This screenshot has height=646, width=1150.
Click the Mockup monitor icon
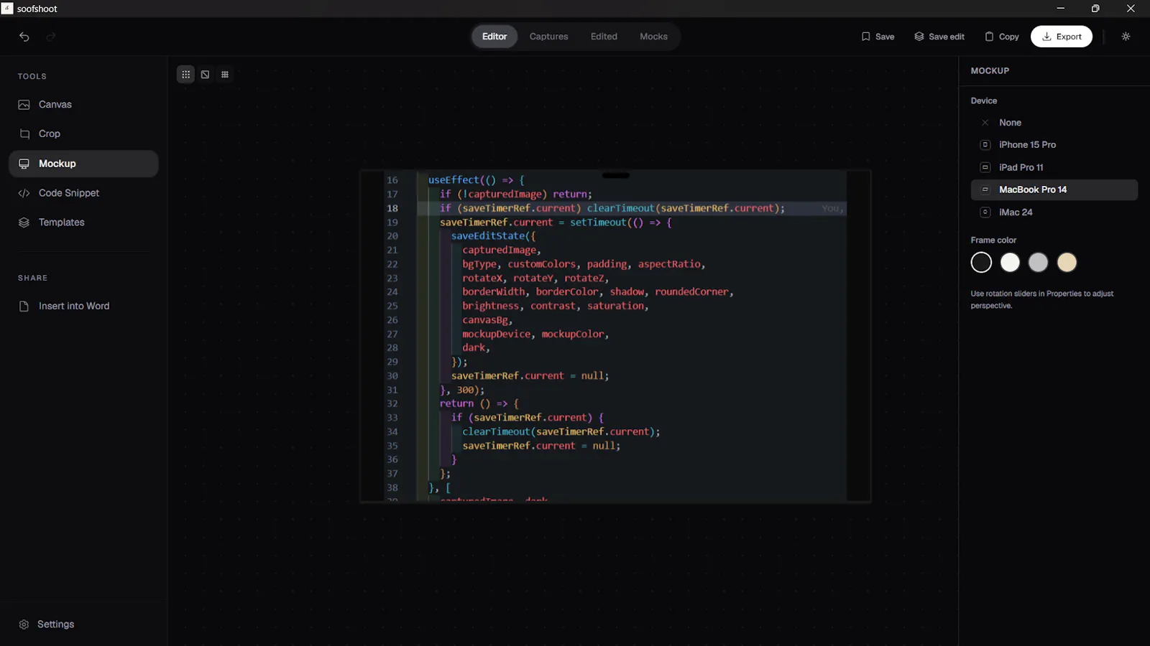24,164
